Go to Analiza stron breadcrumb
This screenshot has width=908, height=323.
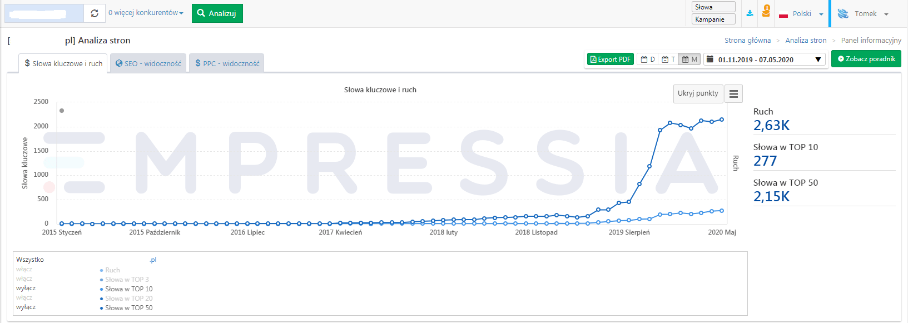[x=806, y=41]
